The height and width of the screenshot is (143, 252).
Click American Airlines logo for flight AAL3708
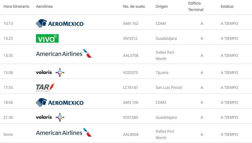pyautogui.click(x=64, y=54)
